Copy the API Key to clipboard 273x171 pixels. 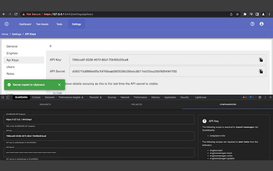[260, 60]
